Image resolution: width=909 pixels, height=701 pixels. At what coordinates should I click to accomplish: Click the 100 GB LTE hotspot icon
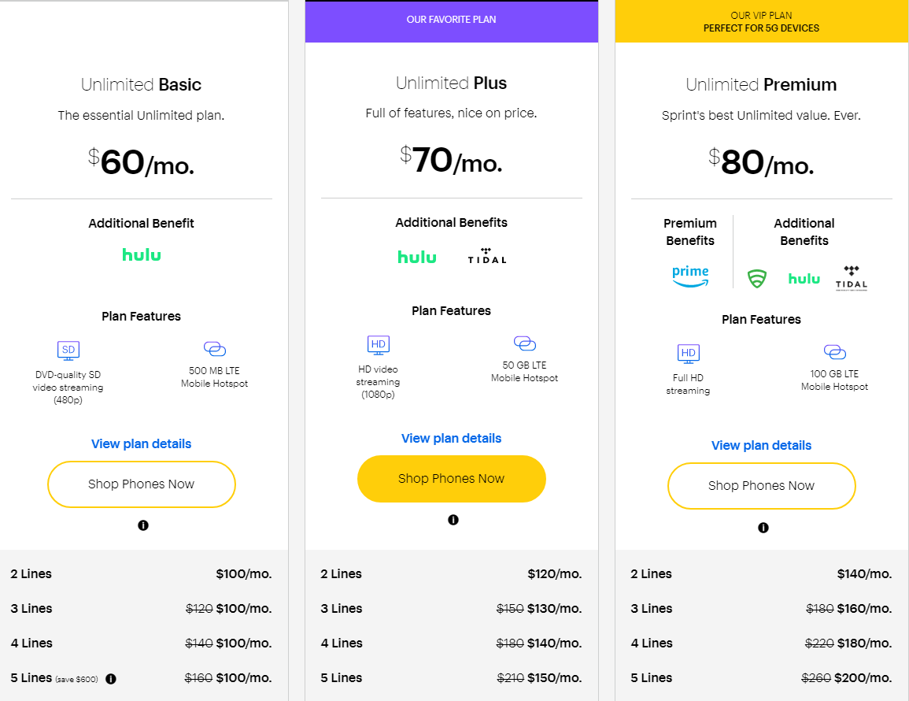(834, 352)
